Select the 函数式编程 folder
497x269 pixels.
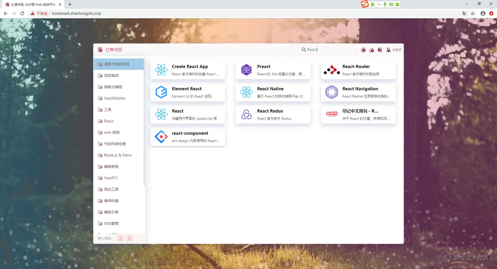pyautogui.click(x=119, y=87)
